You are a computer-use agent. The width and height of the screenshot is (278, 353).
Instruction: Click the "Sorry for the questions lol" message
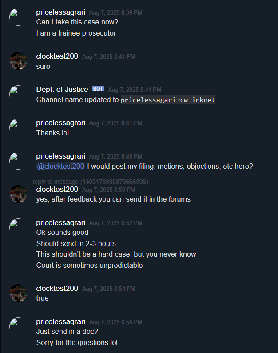[x=77, y=343]
